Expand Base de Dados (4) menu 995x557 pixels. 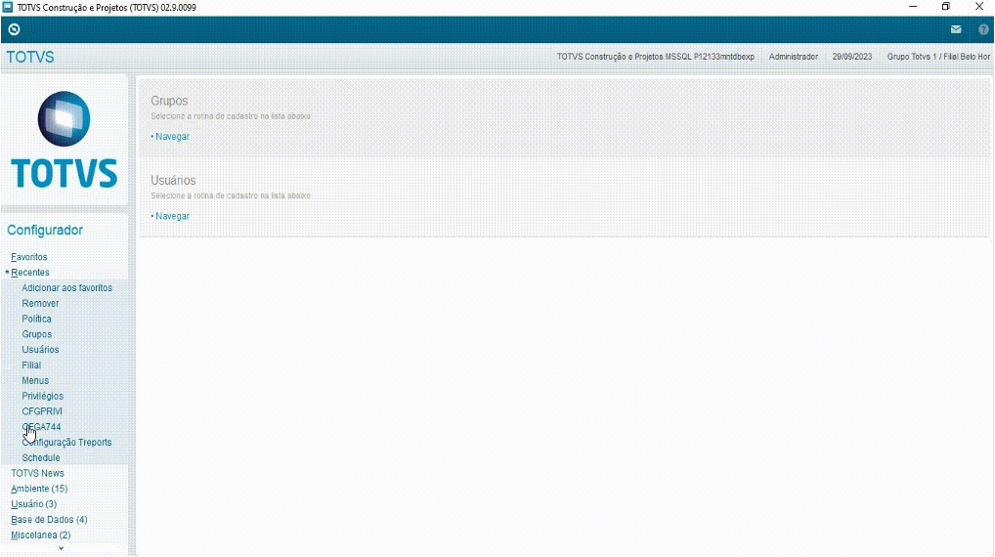[x=49, y=520]
